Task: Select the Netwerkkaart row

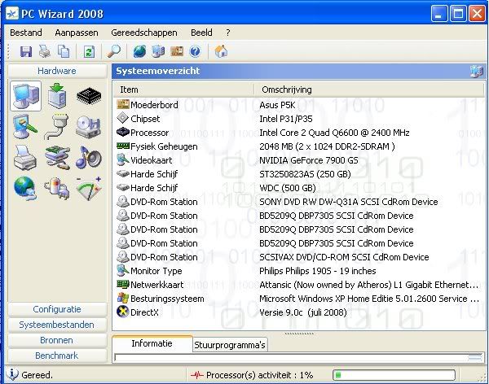Action: pos(299,285)
